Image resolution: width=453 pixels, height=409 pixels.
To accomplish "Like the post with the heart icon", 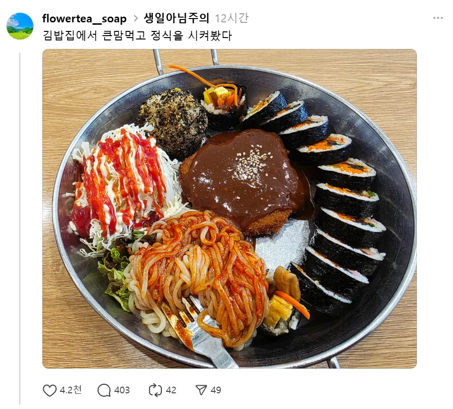I will point(49,390).
